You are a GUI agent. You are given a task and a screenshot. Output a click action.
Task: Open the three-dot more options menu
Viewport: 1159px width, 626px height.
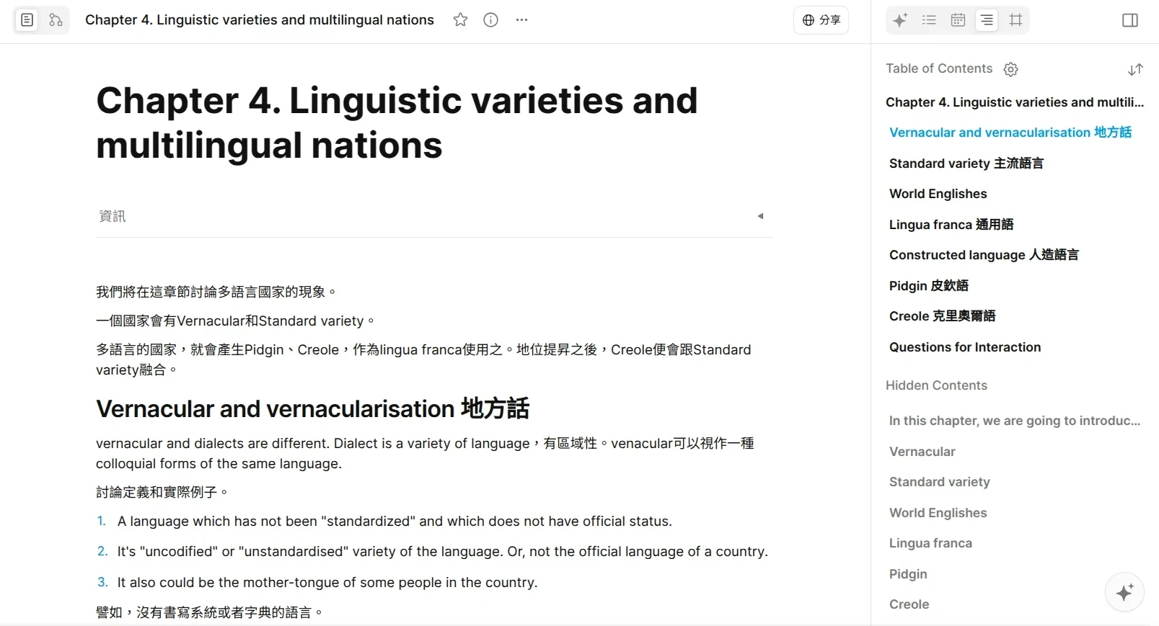point(521,20)
